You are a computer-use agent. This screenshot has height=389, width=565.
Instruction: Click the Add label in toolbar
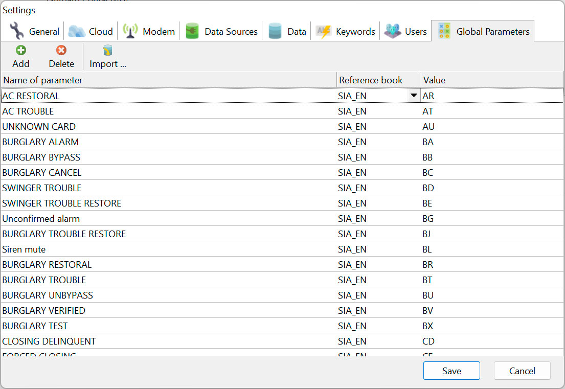pyautogui.click(x=21, y=64)
